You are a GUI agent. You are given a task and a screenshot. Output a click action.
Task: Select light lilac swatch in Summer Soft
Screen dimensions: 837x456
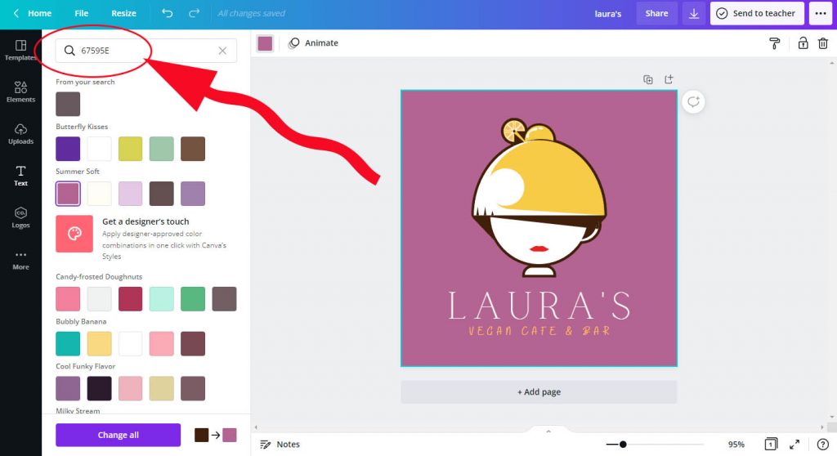coord(130,194)
